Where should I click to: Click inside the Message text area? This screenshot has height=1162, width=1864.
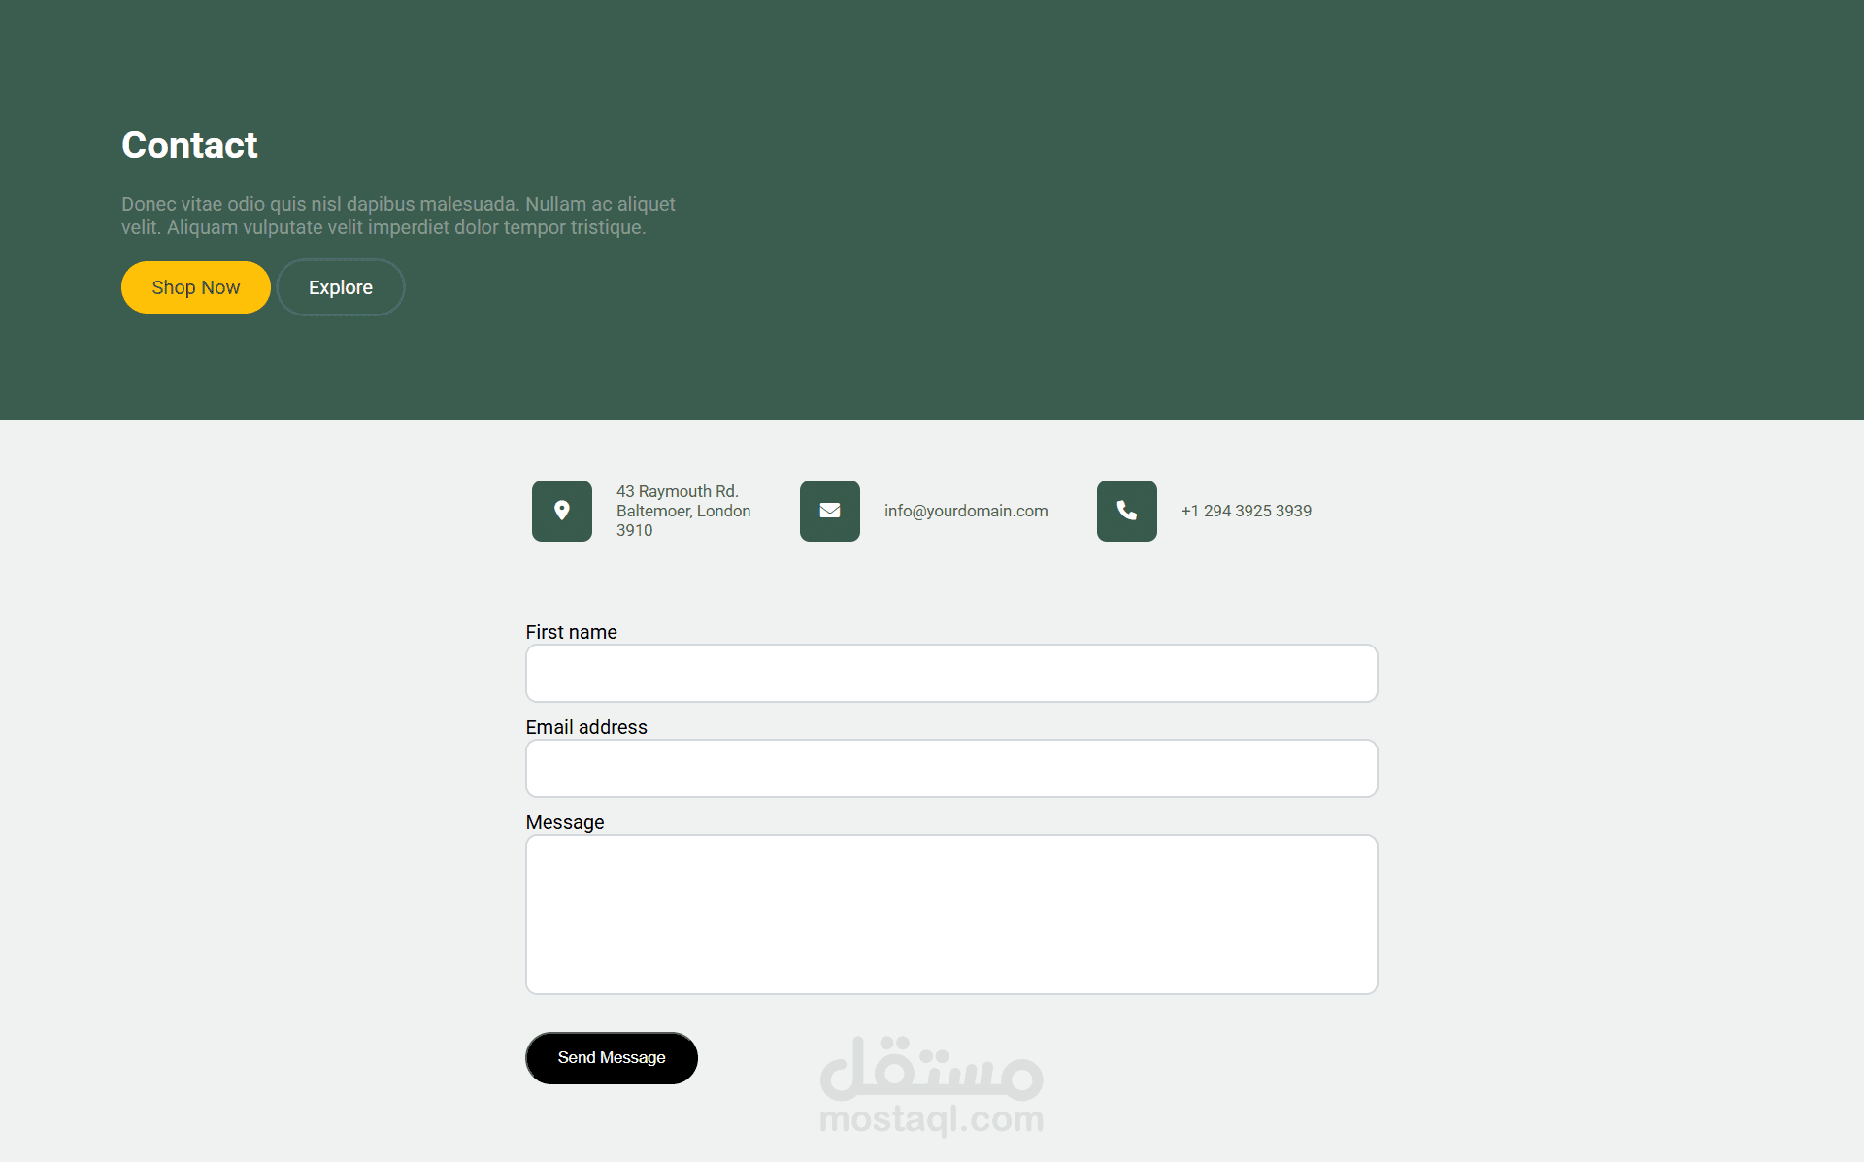(950, 914)
